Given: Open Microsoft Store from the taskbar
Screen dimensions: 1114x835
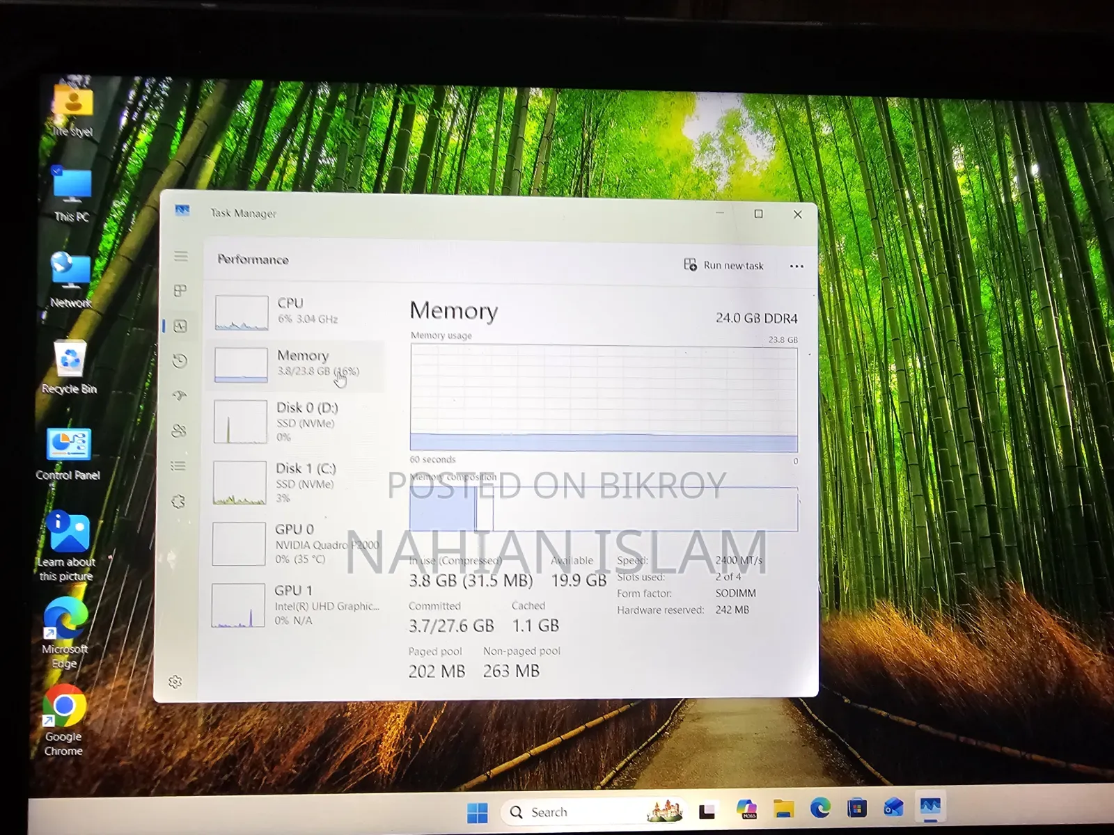Looking at the screenshot, I should click(x=857, y=808).
